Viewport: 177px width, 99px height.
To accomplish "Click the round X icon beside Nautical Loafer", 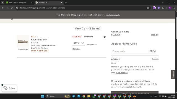I will (105, 37).
